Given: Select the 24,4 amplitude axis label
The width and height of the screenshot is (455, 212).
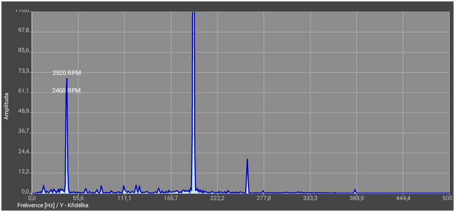Looking at the screenshot, I should pyautogui.click(x=23, y=152).
